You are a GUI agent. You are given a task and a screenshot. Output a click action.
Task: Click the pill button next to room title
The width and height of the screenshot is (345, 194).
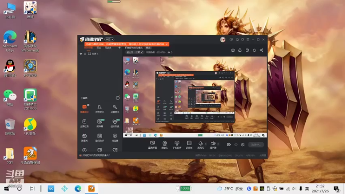click(148, 48)
